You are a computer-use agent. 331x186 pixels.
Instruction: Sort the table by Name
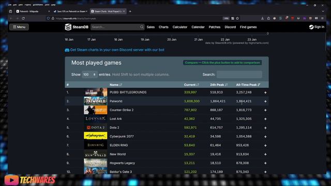click(x=116, y=85)
